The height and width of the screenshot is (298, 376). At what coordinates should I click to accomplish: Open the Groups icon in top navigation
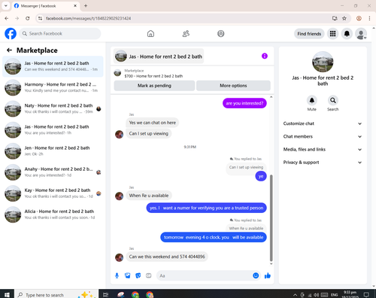pos(221,34)
